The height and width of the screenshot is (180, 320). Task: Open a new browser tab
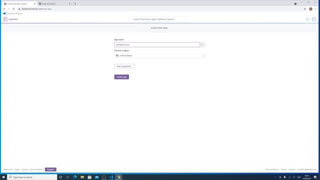[75, 3]
